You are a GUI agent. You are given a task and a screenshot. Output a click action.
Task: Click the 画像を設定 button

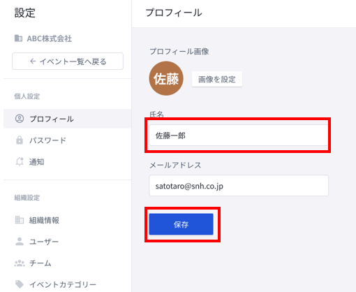click(217, 79)
